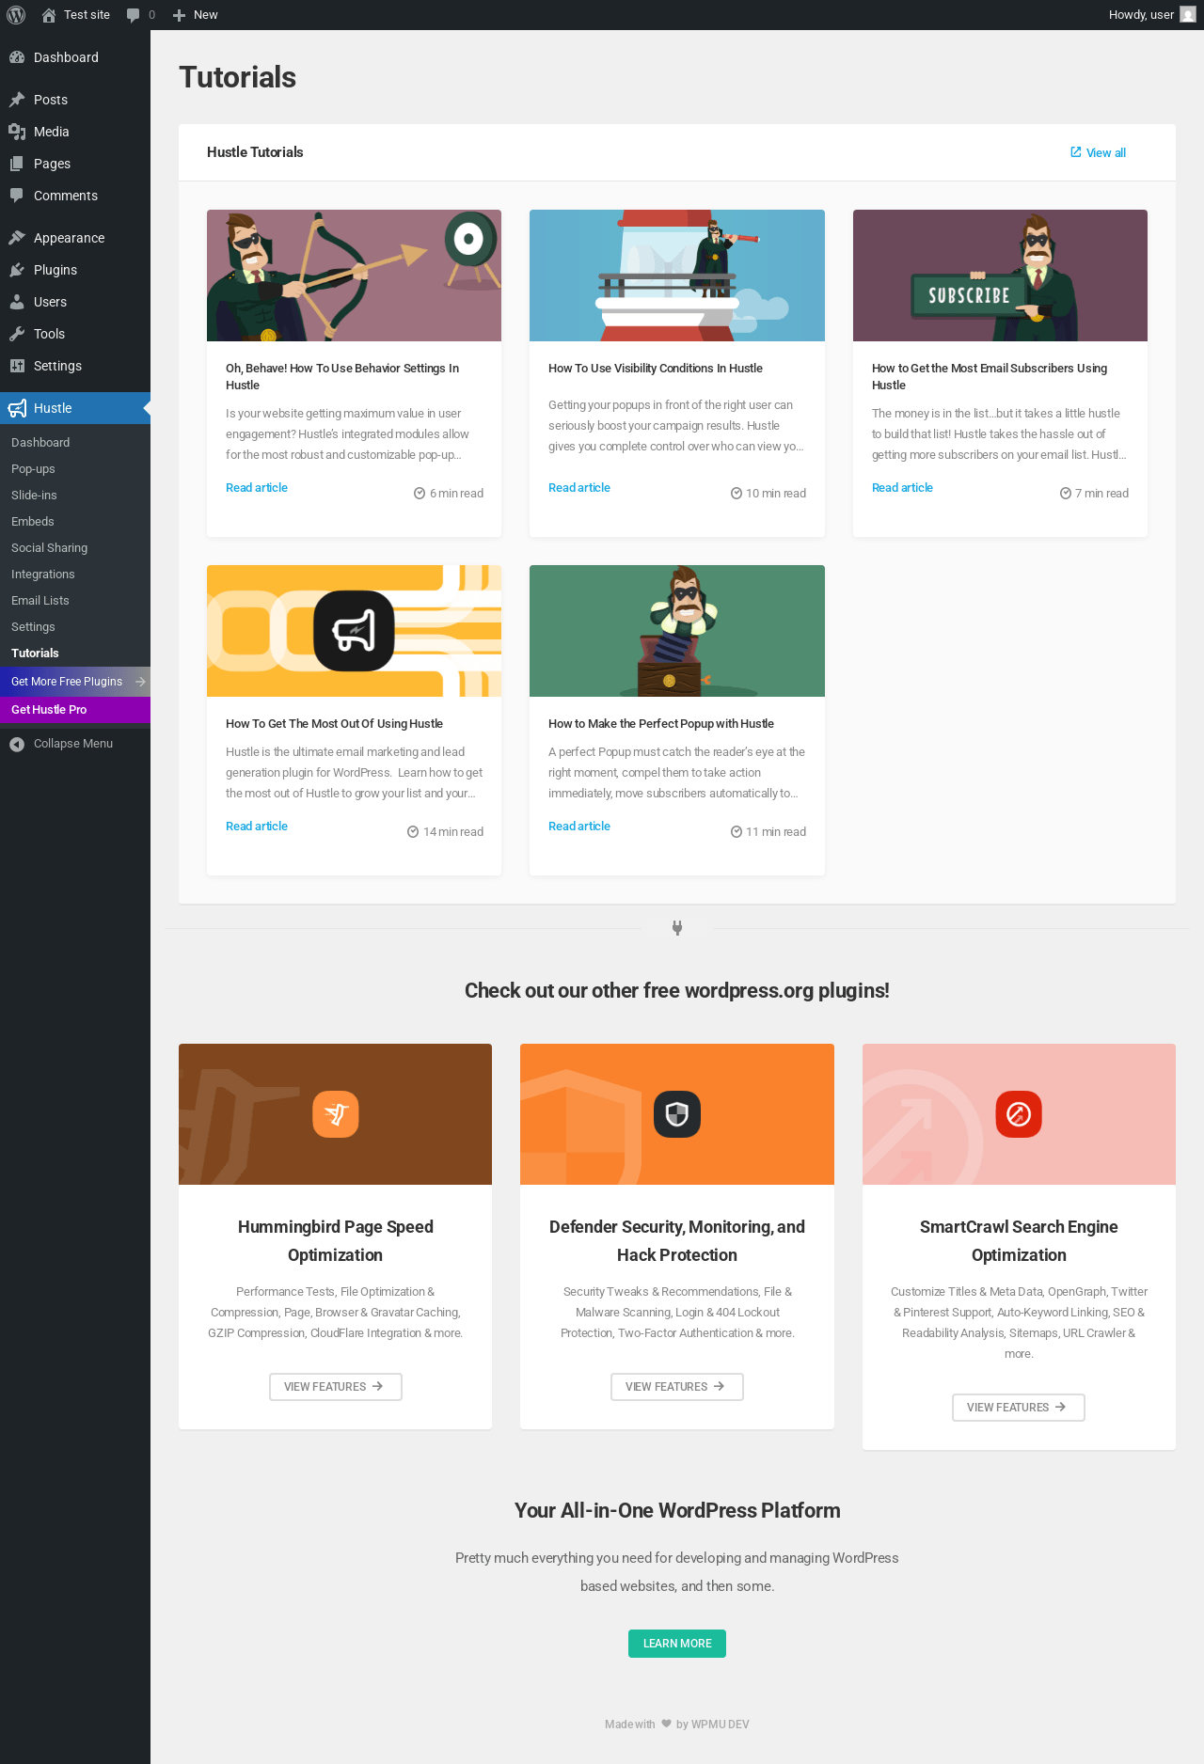The image size is (1204, 1764).
Task: Read article on Behavior Settings
Action: click(x=257, y=488)
